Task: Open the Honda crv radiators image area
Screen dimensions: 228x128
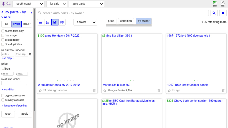Action: tap(68, 59)
